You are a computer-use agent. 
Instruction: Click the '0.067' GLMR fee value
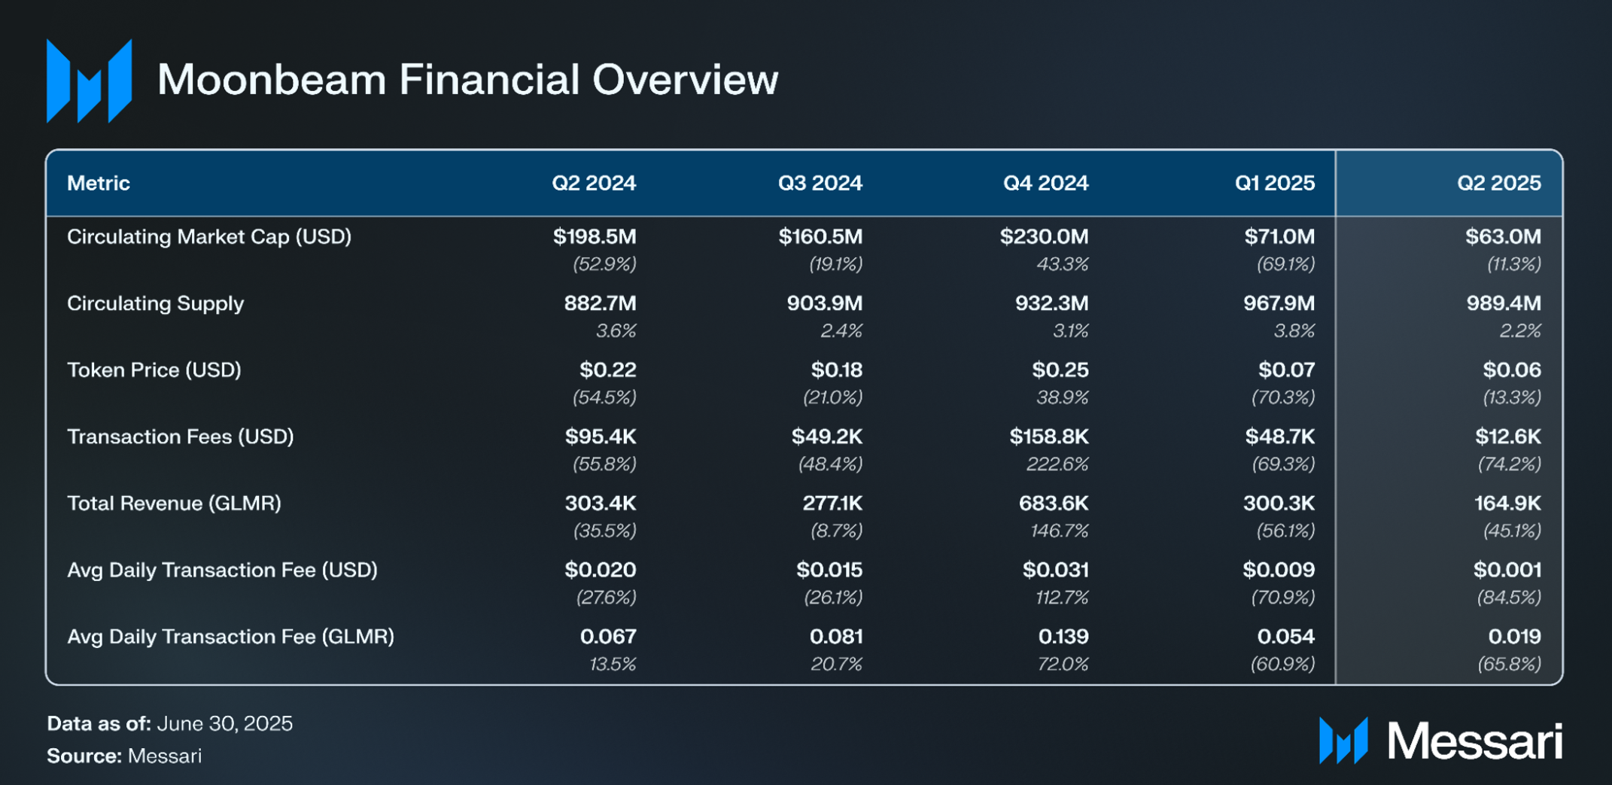(608, 637)
